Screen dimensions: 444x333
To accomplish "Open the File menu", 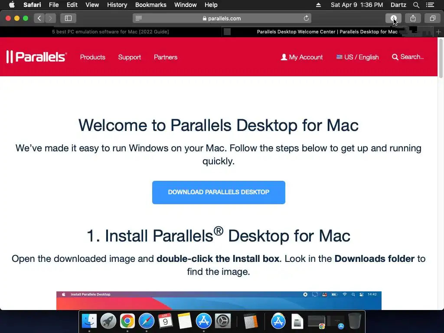I will click(53, 5).
